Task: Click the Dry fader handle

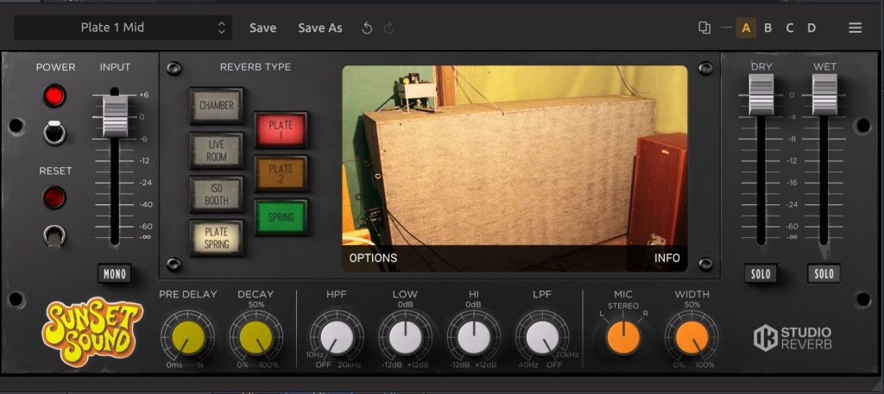Action: pos(761,95)
